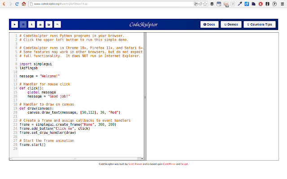Viewport: 287px width, 179px height.
Task: Open Coursera Tips
Action: click(x=259, y=25)
